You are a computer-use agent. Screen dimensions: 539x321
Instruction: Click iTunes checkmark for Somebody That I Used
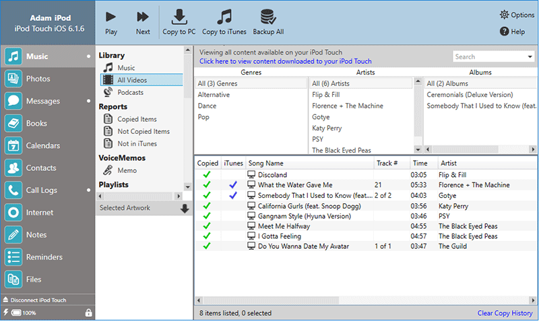coord(233,195)
